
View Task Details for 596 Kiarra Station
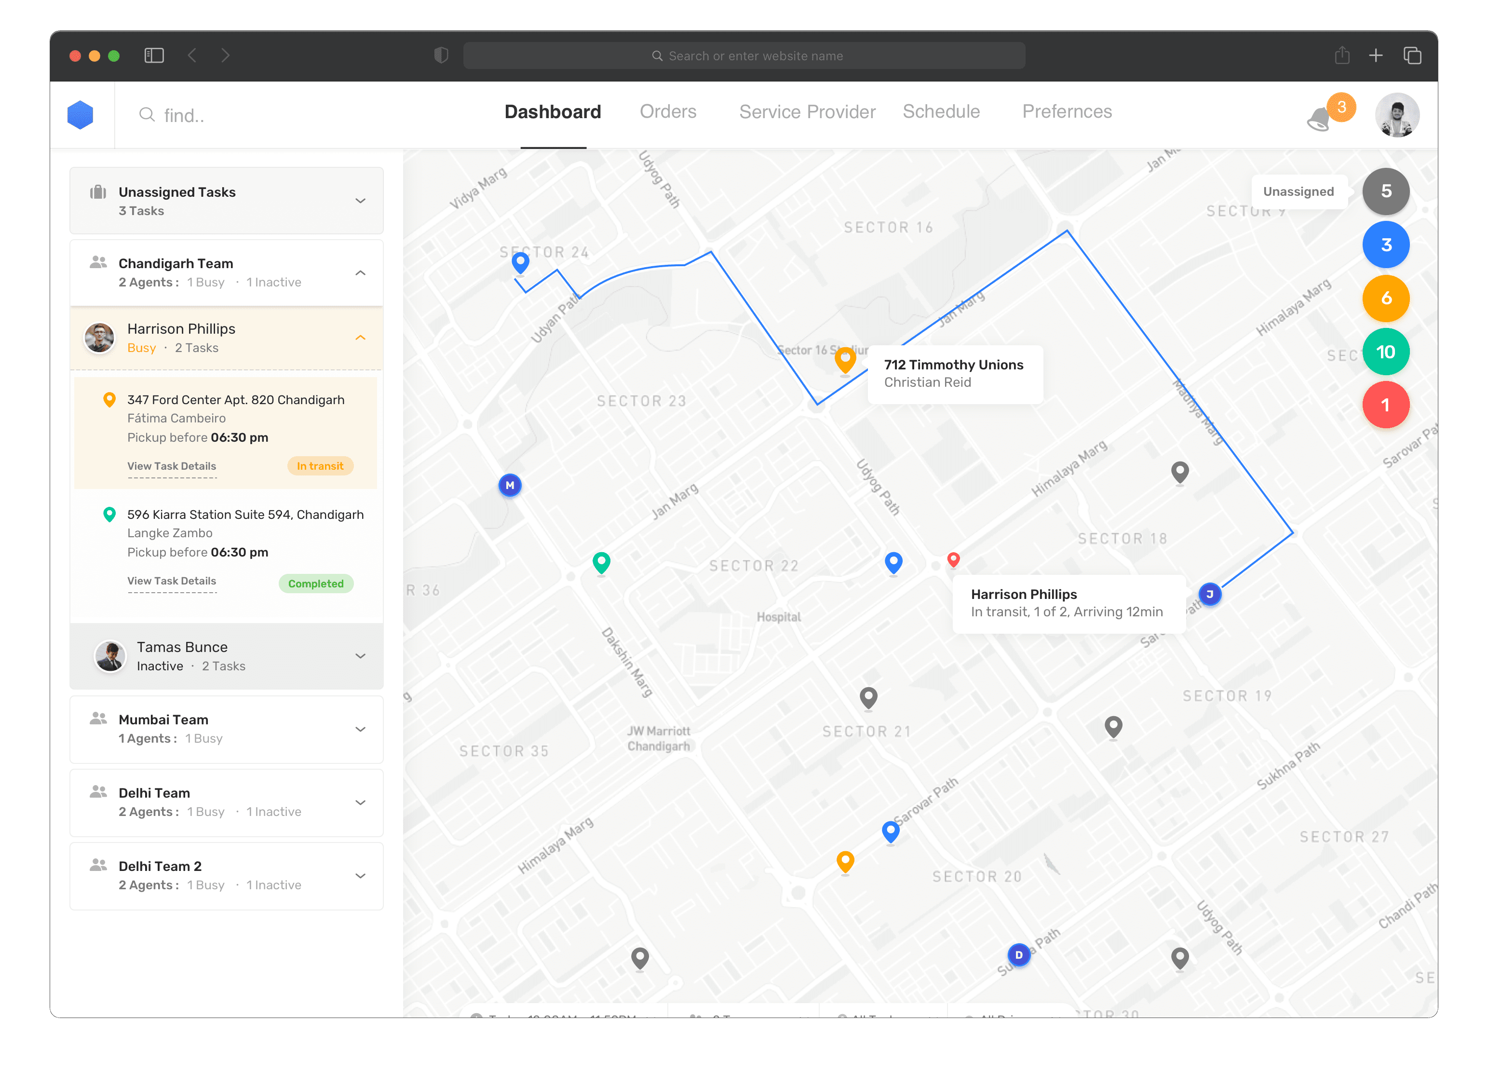172,581
